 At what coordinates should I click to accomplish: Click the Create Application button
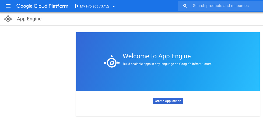pos(168,101)
